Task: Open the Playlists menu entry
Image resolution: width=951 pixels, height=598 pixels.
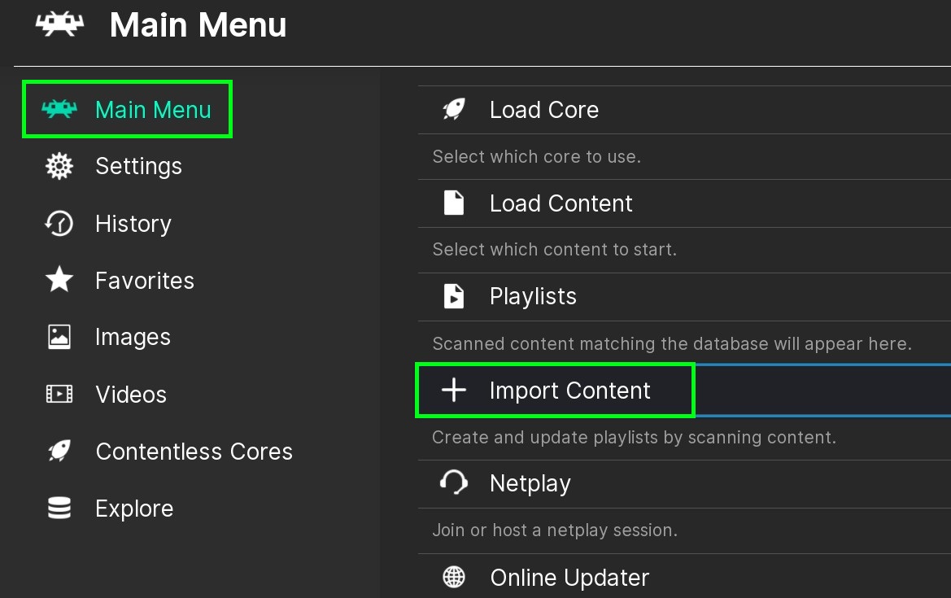Action: pyautogui.click(x=533, y=297)
